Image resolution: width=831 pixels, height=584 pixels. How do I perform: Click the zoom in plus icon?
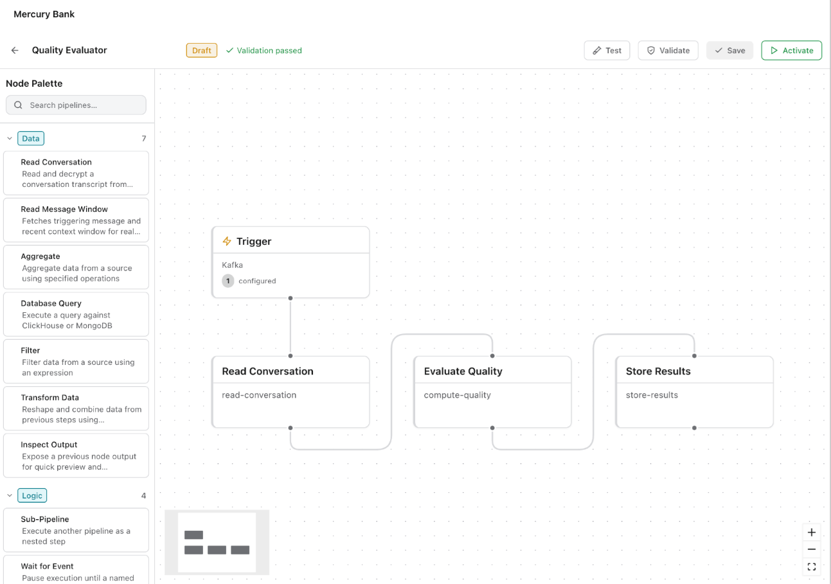click(x=812, y=533)
